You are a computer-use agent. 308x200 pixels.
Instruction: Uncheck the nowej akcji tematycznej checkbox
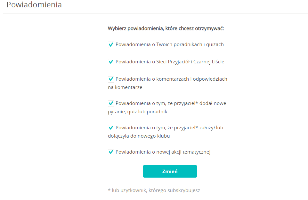click(x=111, y=152)
